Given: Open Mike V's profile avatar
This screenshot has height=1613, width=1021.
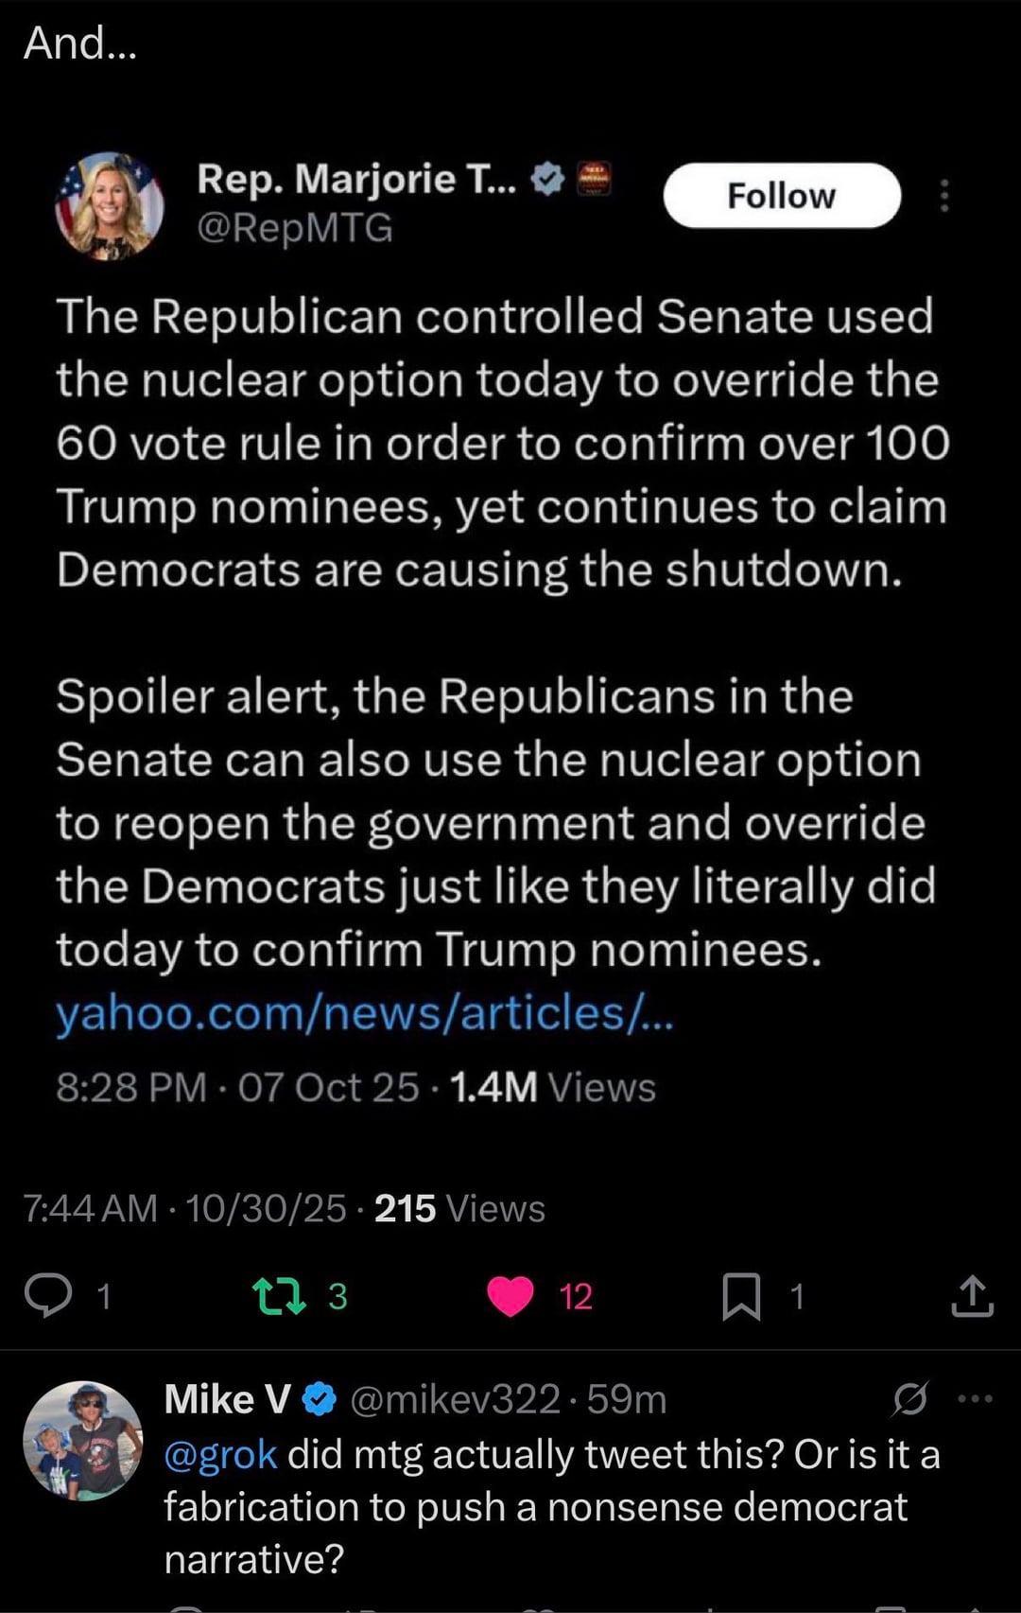Looking at the screenshot, I should [83, 1440].
